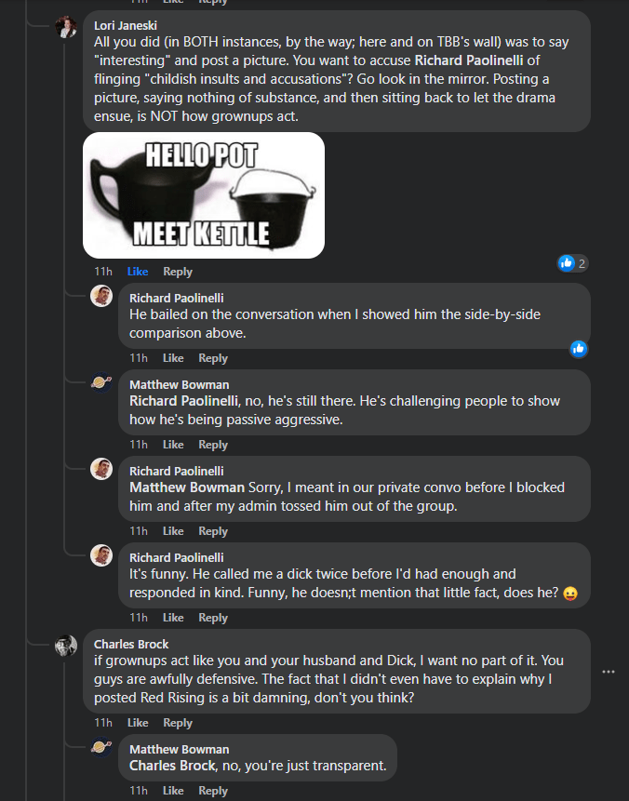Like Charles Brock's Red Rising comment
The width and height of the screenshot is (629, 801).
coord(138,723)
